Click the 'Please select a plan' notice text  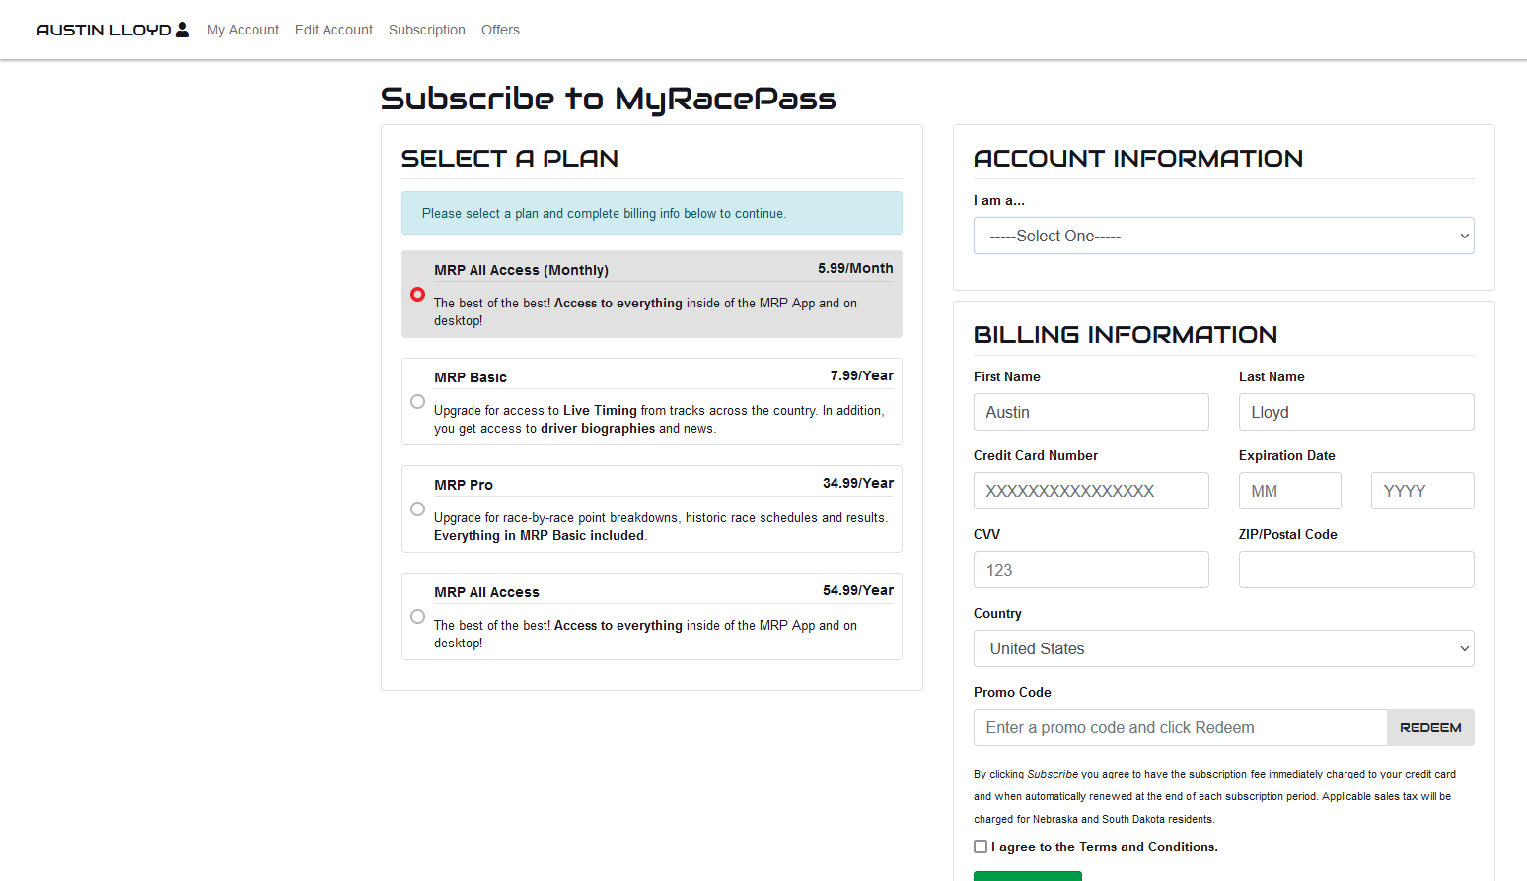click(604, 213)
